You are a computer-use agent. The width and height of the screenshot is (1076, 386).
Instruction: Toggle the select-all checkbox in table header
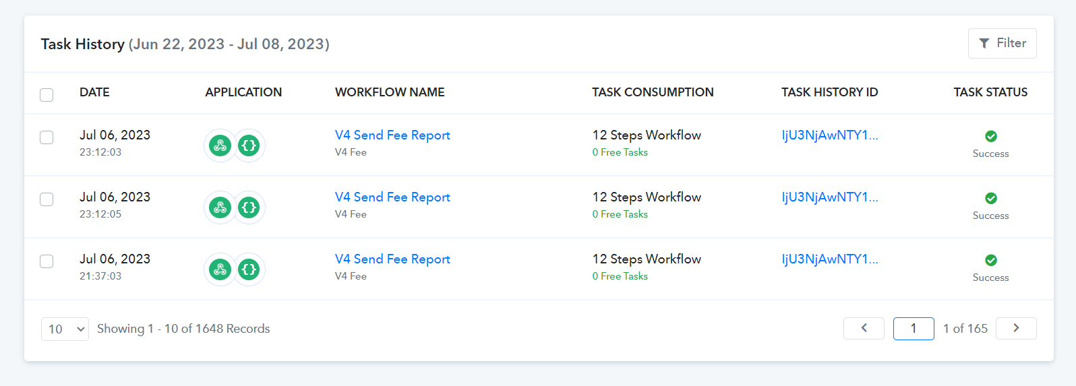(47, 94)
